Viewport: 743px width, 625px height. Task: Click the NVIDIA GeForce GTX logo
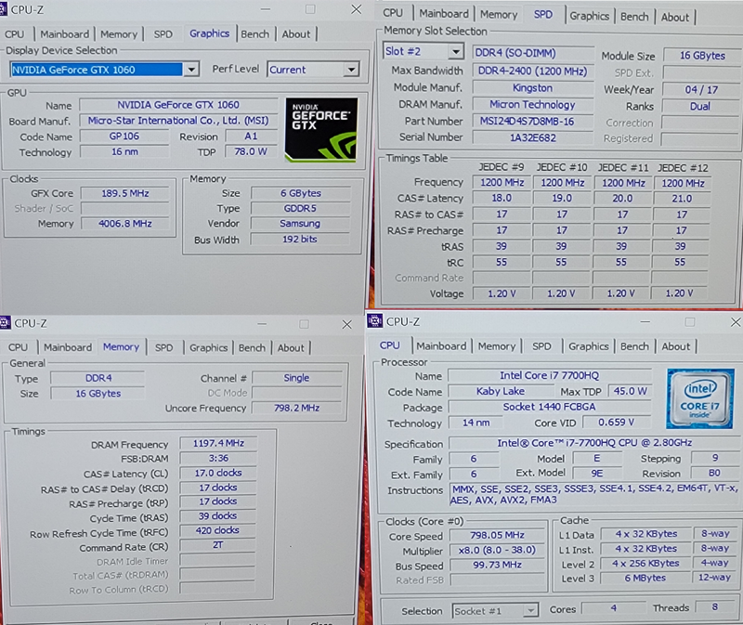click(x=320, y=130)
